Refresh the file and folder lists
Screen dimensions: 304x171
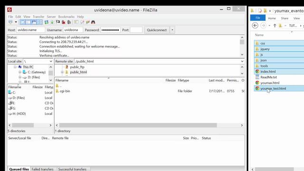47,22
